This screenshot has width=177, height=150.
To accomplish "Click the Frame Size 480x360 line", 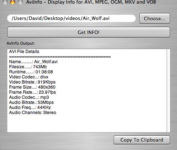I will click(x=32, y=87).
